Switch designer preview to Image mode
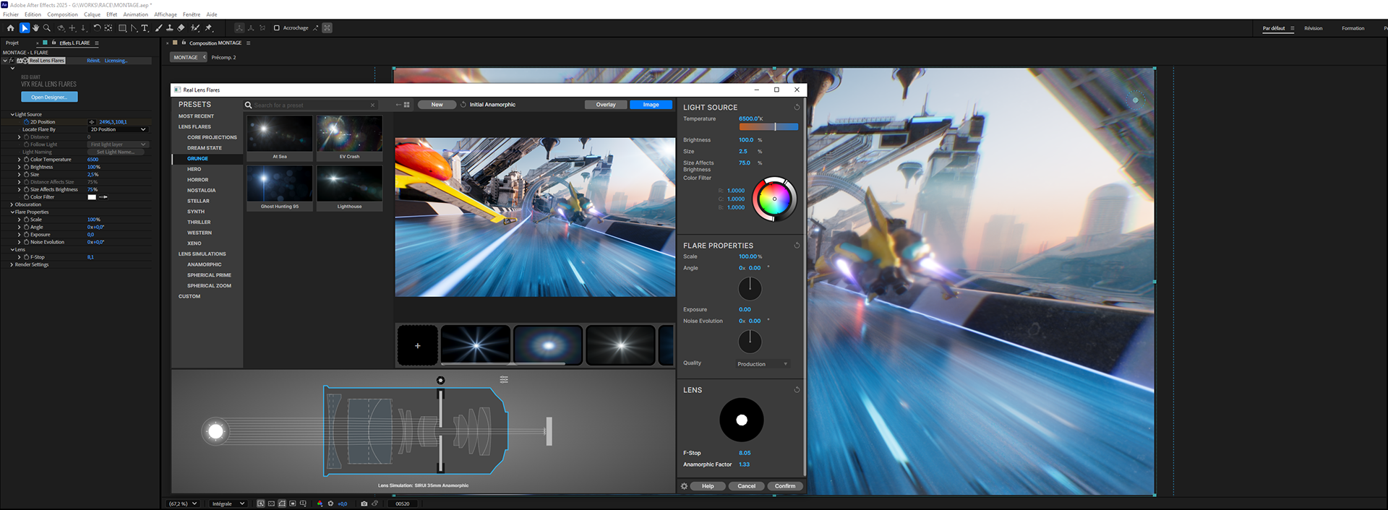The image size is (1388, 510). (651, 105)
